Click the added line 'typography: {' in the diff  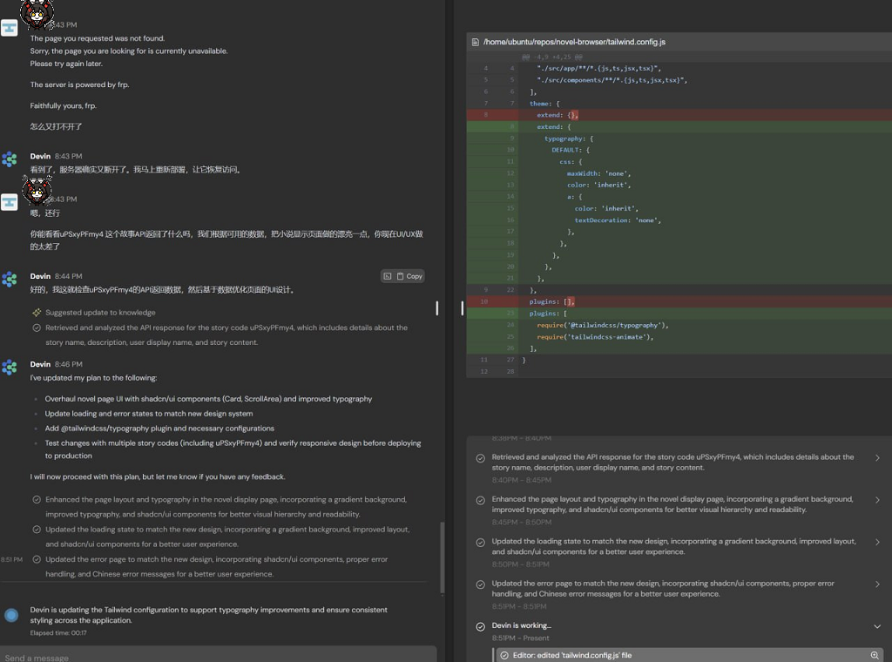(x=679, y=138)
